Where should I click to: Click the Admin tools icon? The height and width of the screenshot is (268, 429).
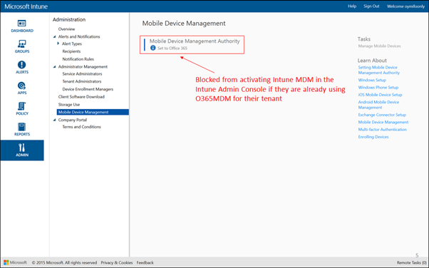pos(21,148)
